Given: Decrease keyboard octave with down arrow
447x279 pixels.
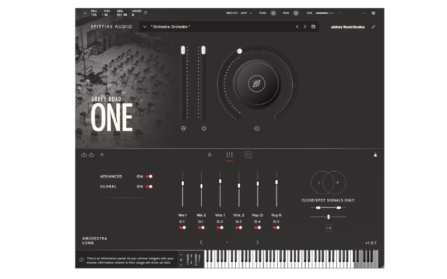Looking at the screenshot, I should click(181, 265).
